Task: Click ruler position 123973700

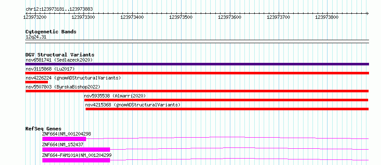Action: [x=278, y=17]
